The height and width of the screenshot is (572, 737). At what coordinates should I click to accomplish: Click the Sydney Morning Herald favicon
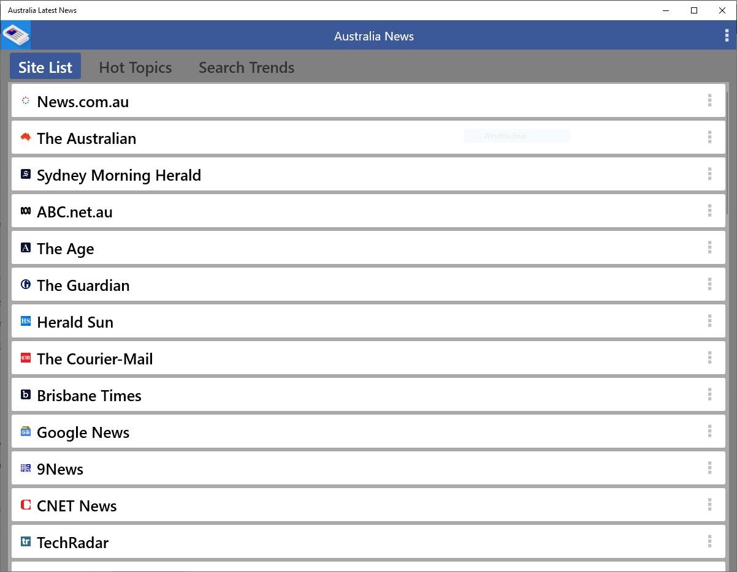pos(26,174)
